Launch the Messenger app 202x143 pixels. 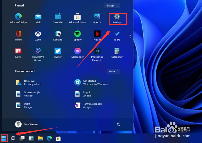(x=77, y=53)
